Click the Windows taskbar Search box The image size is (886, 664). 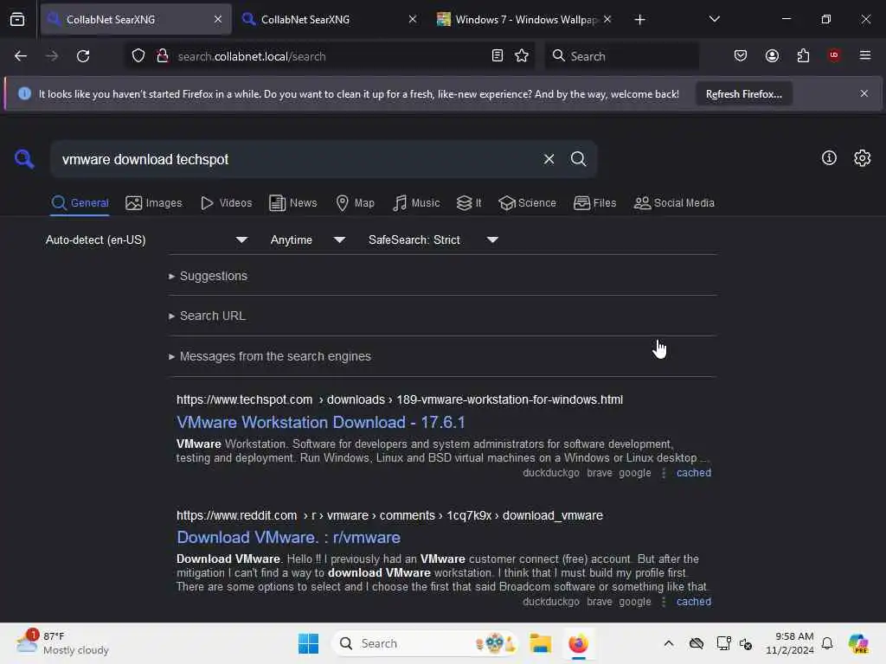[424, 643]
